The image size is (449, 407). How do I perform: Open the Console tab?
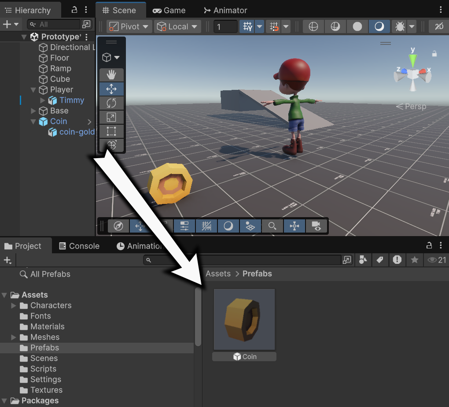coord(79,246)
